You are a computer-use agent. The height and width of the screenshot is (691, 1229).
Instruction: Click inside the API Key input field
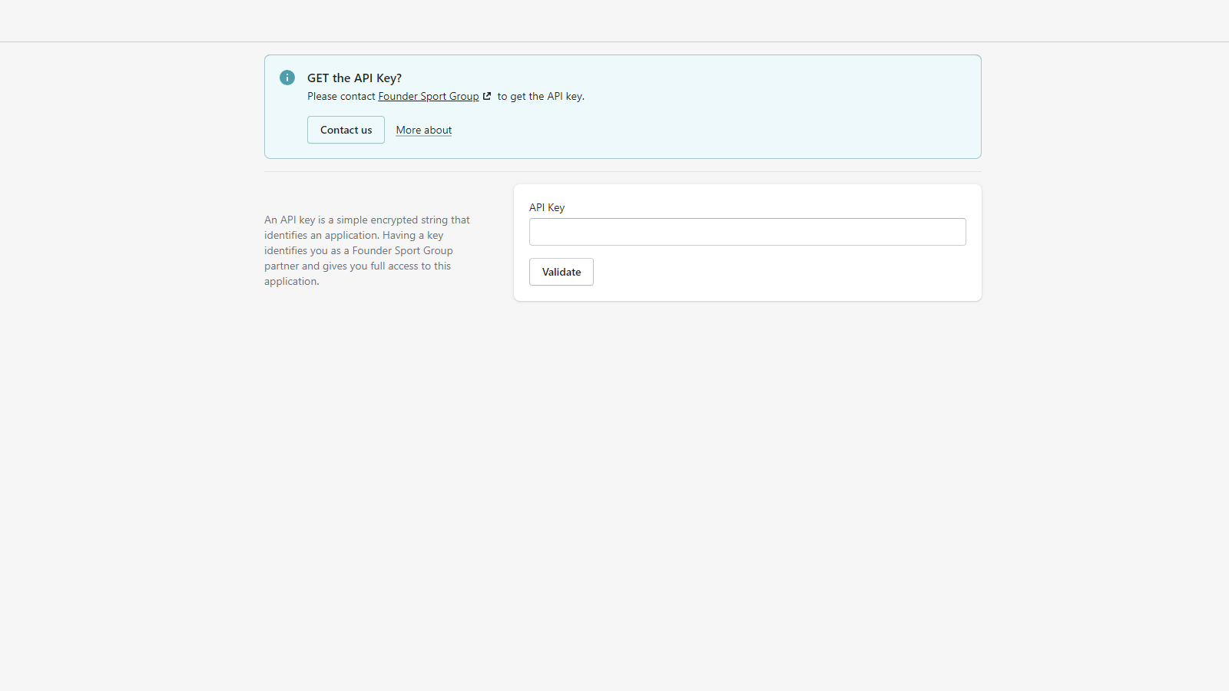pyautogui.click(x=747, y=232)
